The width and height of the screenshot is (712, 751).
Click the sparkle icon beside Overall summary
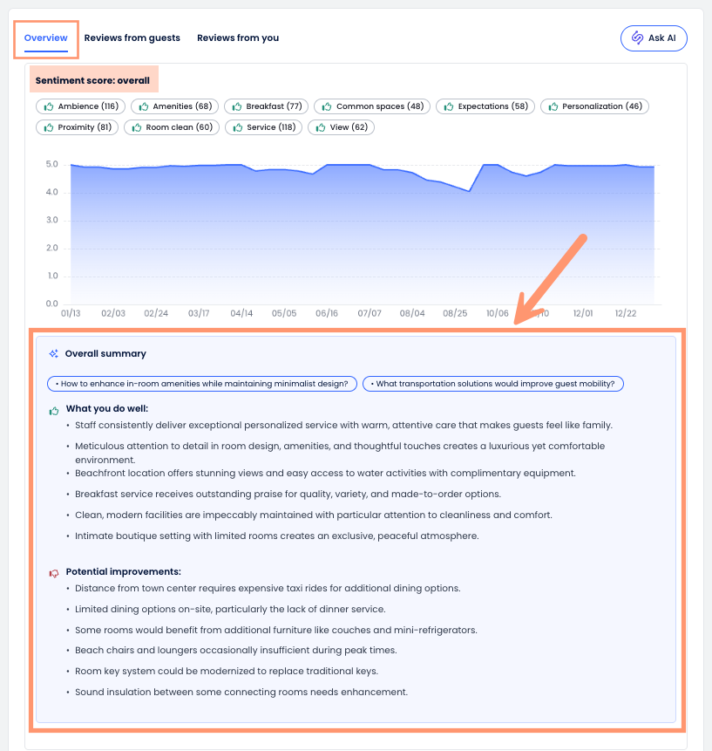54,354
